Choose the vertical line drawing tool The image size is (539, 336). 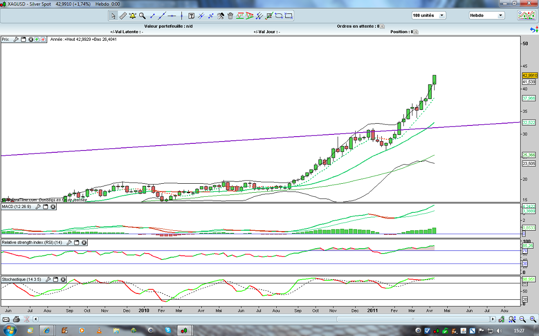pyautogui.click(x=181, y=16)
